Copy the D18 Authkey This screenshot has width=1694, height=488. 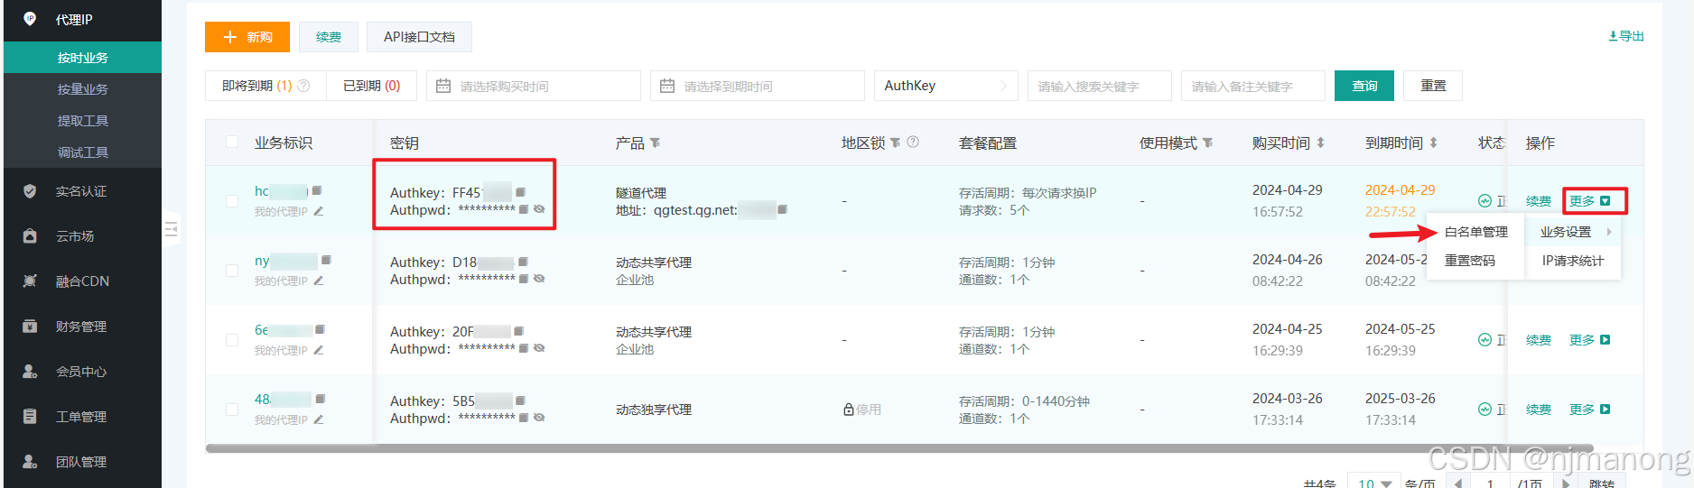point(523,262)
